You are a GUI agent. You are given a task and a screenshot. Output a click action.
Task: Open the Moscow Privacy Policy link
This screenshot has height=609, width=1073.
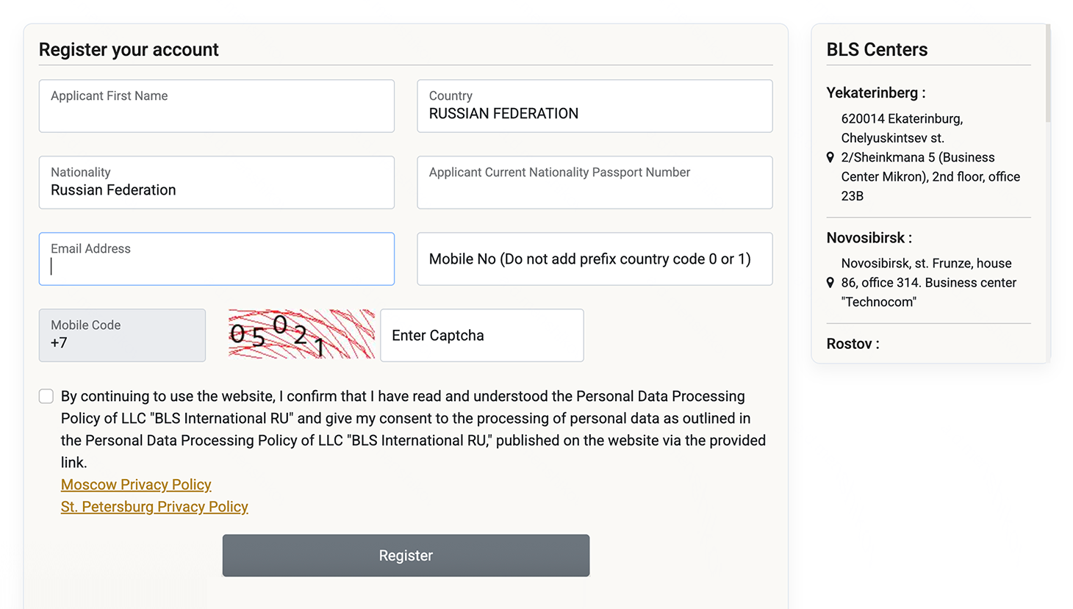coord(136,485)
